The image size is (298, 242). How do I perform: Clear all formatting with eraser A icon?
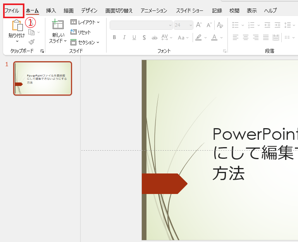click(220, 25)
